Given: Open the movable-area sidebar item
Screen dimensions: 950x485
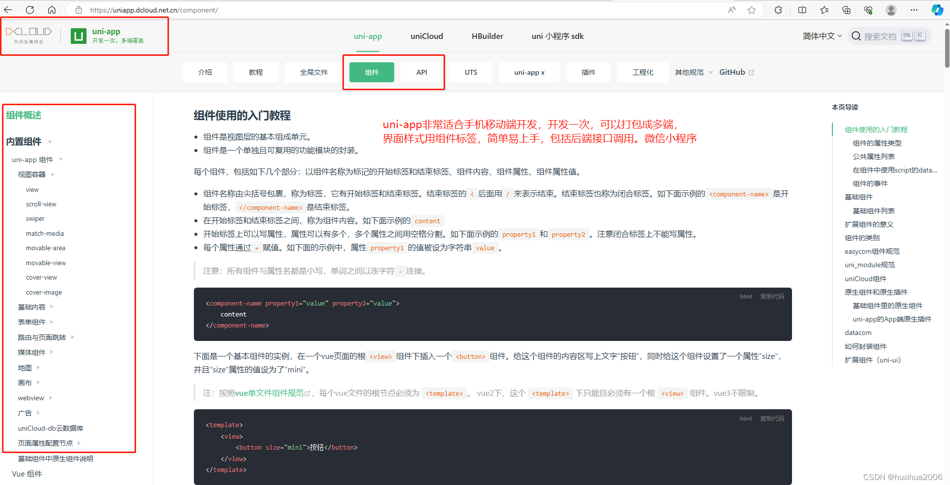Looking at the screenshot, I should coord(45,248).
